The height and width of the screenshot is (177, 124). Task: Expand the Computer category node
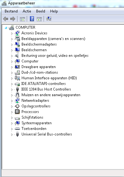(12, 61)
